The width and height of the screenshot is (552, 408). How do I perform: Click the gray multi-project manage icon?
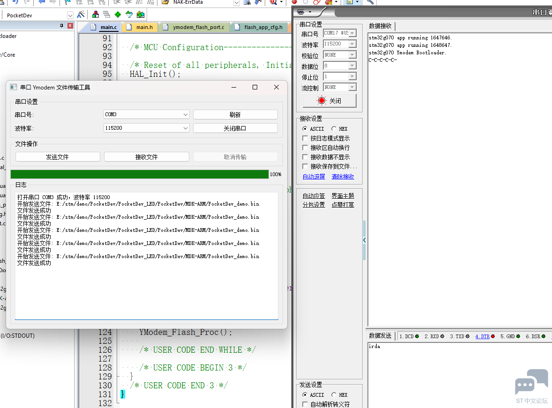tap(107, 15)
